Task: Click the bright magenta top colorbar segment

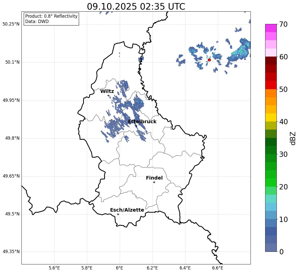Action: [271, 28]
